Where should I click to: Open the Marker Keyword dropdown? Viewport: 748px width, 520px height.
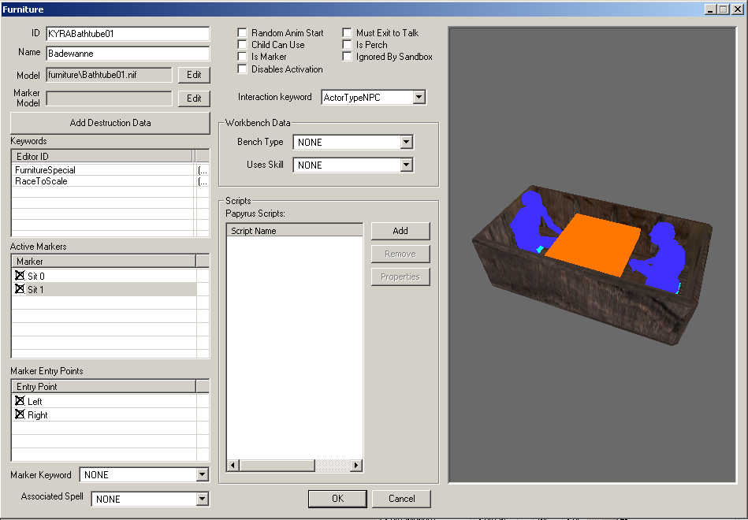click(203, 474)
